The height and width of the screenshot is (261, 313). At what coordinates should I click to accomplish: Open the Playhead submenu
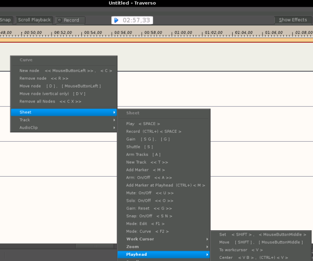click(x=164, y=254)
